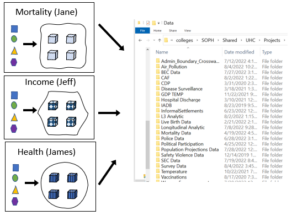Open the Customize Quick Access Toolbar dropdown
Image resolution: width=292 pixels, height=216 pixels.
pos(158,23)
